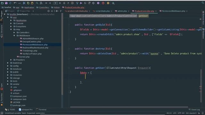Click the search icon at top right
205x115 pixels.
pyautogui.click(x=203, y=3)
